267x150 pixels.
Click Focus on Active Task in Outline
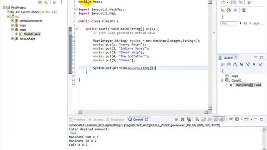click(x=222, y=65)
